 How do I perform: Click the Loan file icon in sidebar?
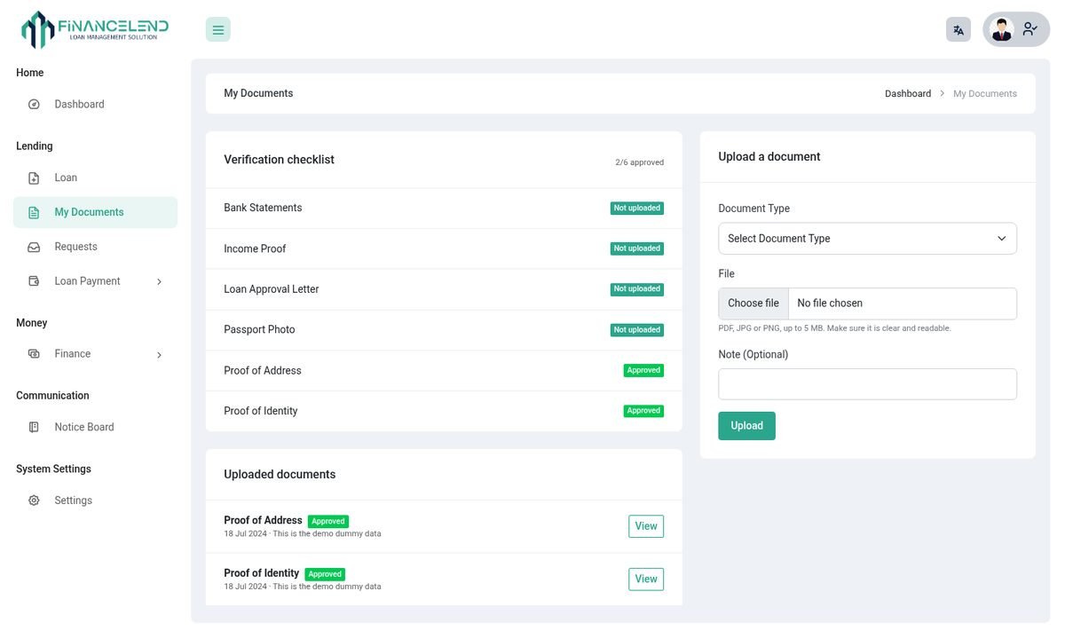pos(34,178)
